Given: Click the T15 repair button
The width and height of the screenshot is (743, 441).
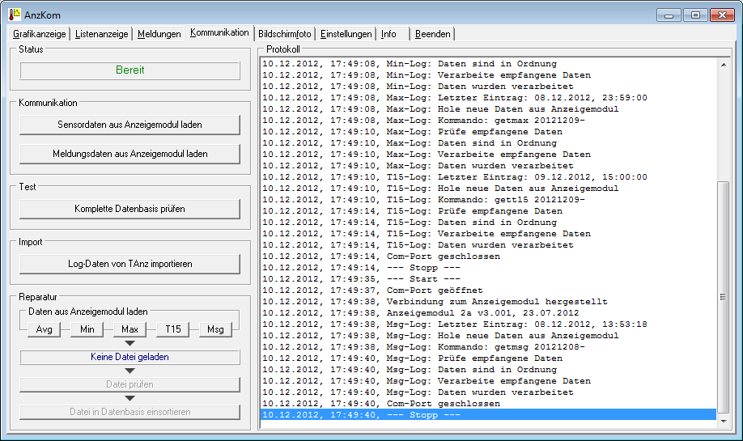Looking at the screenshot, I should (x=173, y=329).
